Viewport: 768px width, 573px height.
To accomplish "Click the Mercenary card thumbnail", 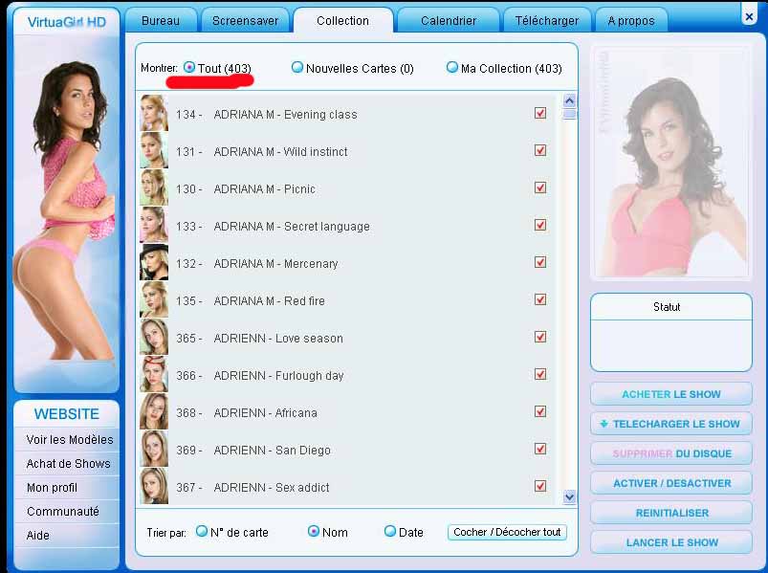I will click(x=154, y=263).
